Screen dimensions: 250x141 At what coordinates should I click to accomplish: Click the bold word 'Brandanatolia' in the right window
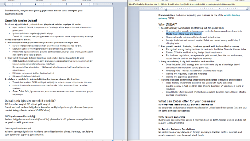point(166,15)
